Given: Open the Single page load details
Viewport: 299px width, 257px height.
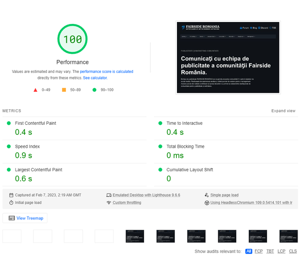Looking at the screenshot, I should [224, 195].
